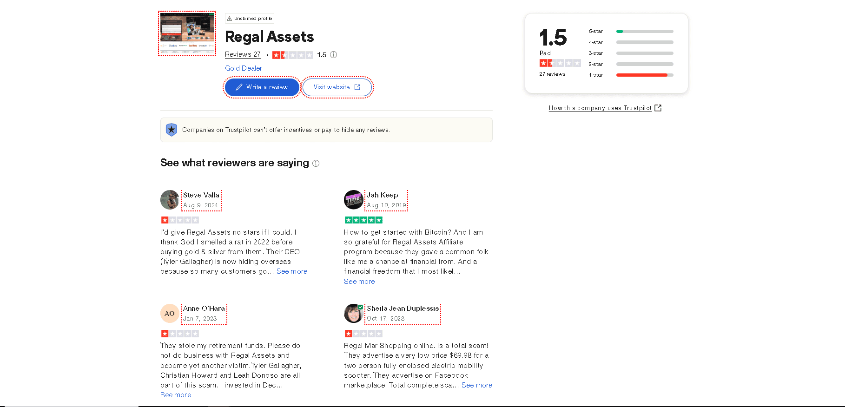Click the Oct 17, 2023 review date
Viewport: 845px width, 407px height.
[386, 319]
